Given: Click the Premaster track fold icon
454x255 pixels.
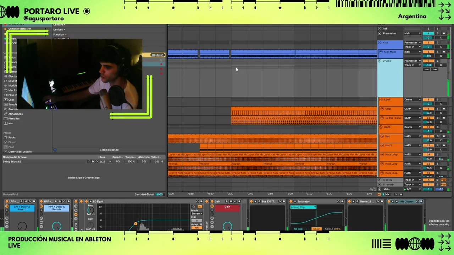Looking at the screenshot, I should pos(380,33).
